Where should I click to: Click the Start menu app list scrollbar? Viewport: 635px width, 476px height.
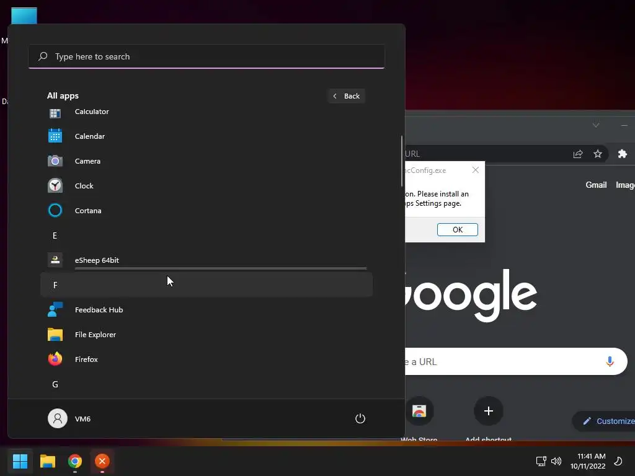click(x=402, y=161)
